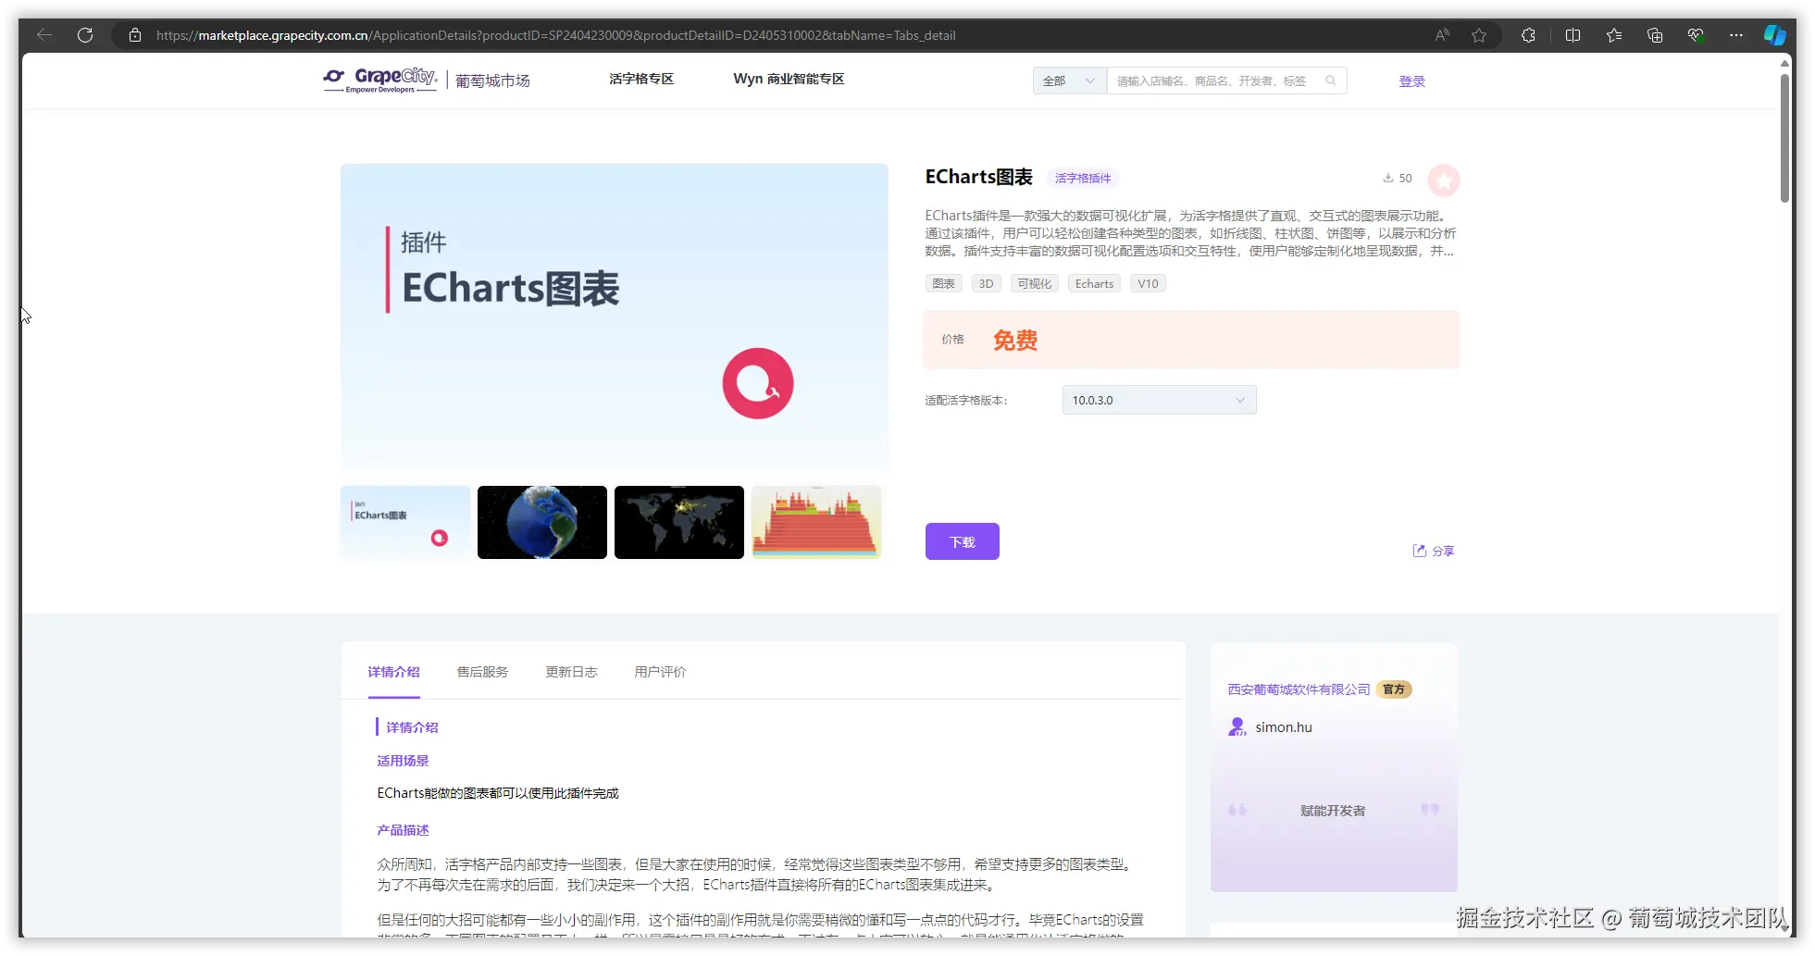The width and height of the screenshot is (1815, 956).
Task: Click the simon.hu author name
Action: 1284,727
